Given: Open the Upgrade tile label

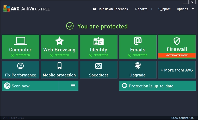Looking at the screenshot, I should click(138, 75).
